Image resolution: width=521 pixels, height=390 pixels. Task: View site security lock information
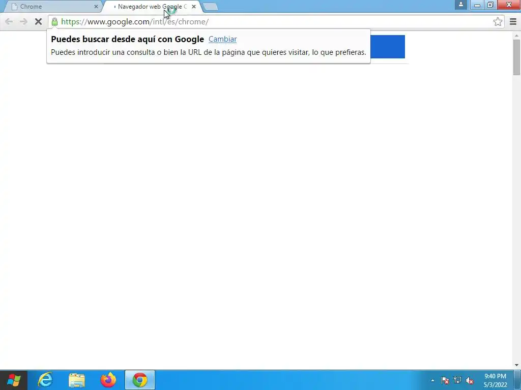tap(54, 22)
